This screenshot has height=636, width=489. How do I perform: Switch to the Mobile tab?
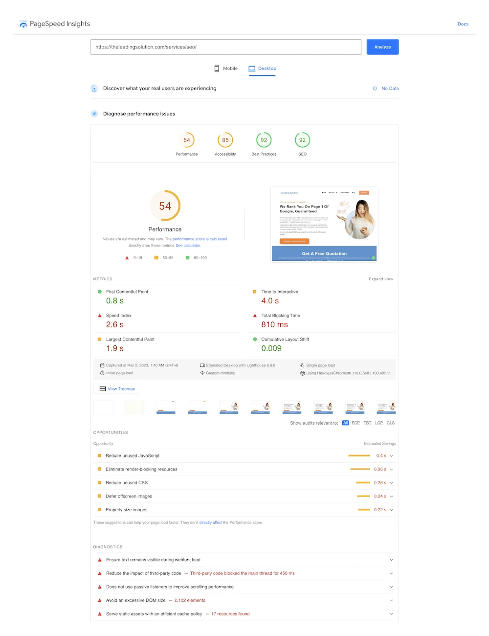coord(226,68)
